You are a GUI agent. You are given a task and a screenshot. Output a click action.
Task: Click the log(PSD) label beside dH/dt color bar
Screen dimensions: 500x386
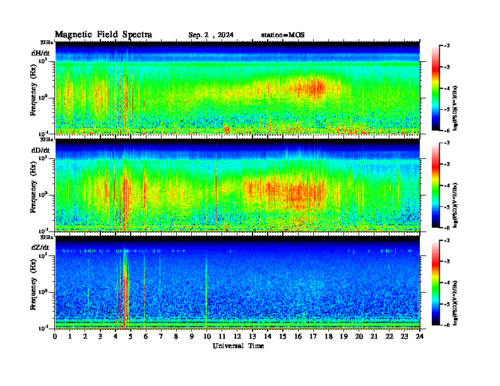pos(455,108)
